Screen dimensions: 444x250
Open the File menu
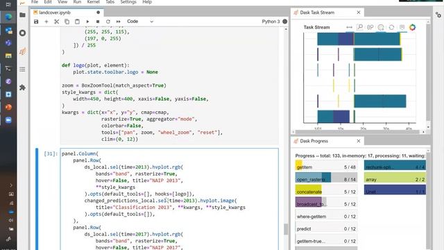click(x=35, y=2)
